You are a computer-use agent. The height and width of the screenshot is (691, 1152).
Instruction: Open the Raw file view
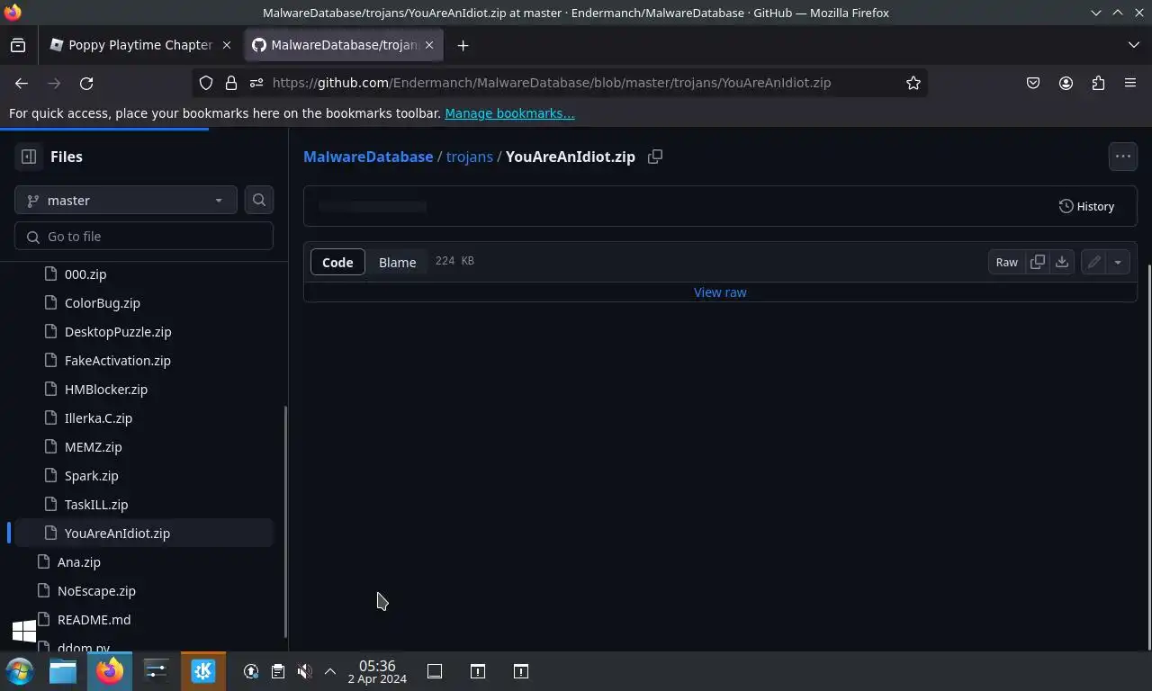[x=1006, y=262]
